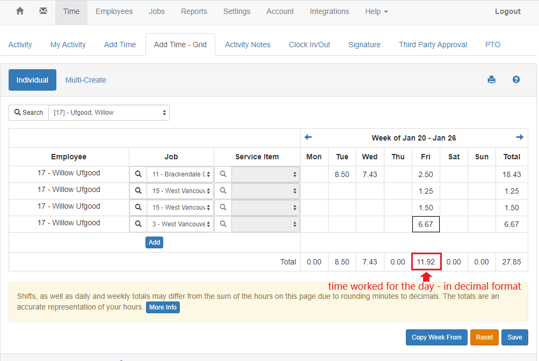Click the service item magnifier on the first row
This screenshot has height=361, width=539.
pos(223,174)
